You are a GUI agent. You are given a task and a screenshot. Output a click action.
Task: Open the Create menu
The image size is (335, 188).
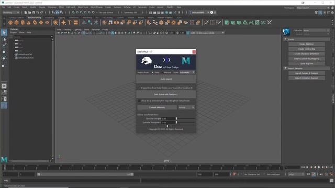(16, 7)
